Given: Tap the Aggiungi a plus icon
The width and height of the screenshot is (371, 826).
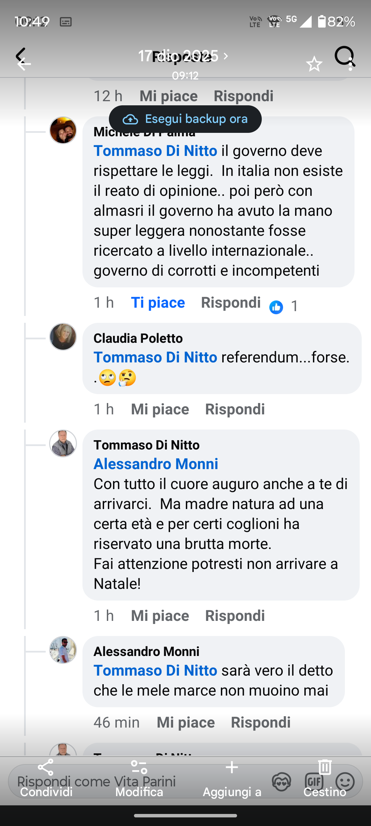Looking at the screenshot, I should coord(232,767).
